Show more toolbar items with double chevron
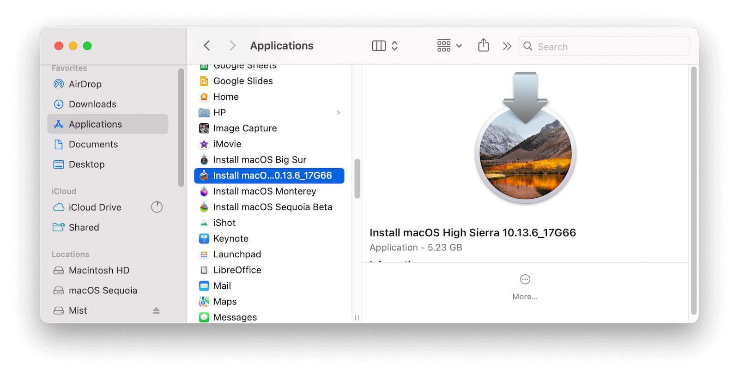The width and height of the screenshot is (739, 376). 507,46
